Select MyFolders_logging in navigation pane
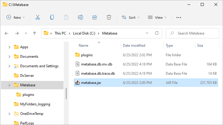Screen dimensions: 223x125 35,104
